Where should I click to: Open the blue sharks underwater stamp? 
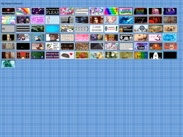coord(126,20)
